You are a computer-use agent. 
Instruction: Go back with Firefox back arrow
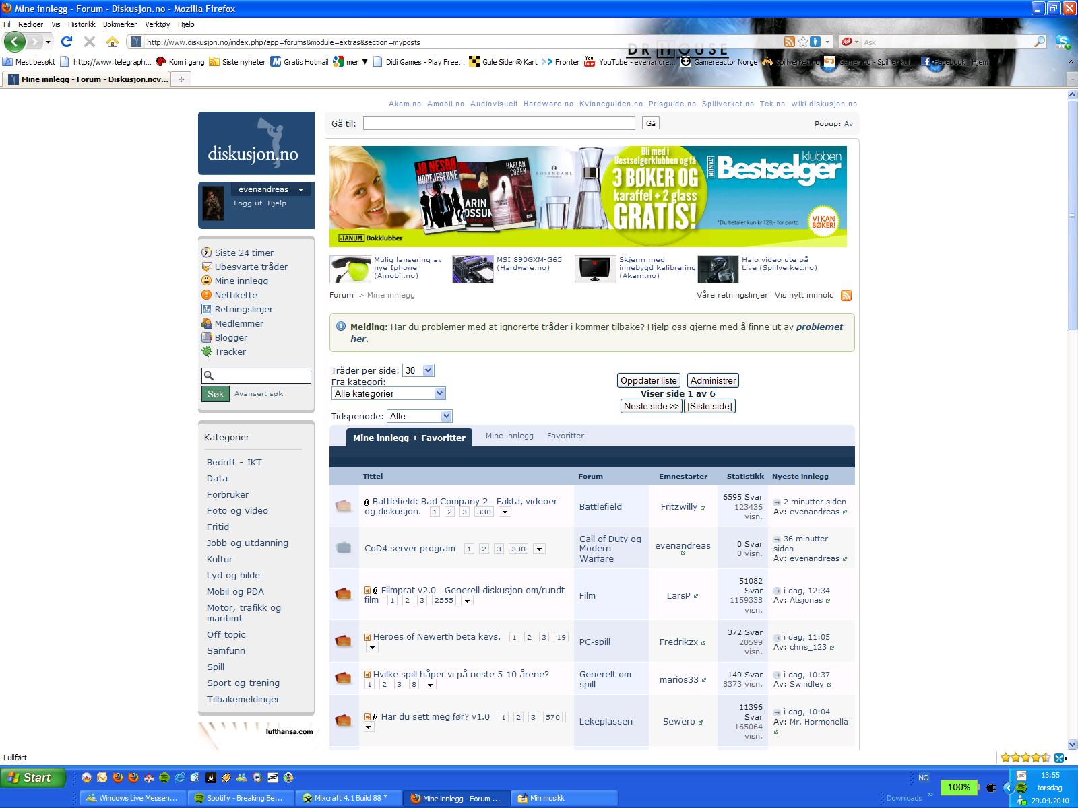(x=15, y=42)
